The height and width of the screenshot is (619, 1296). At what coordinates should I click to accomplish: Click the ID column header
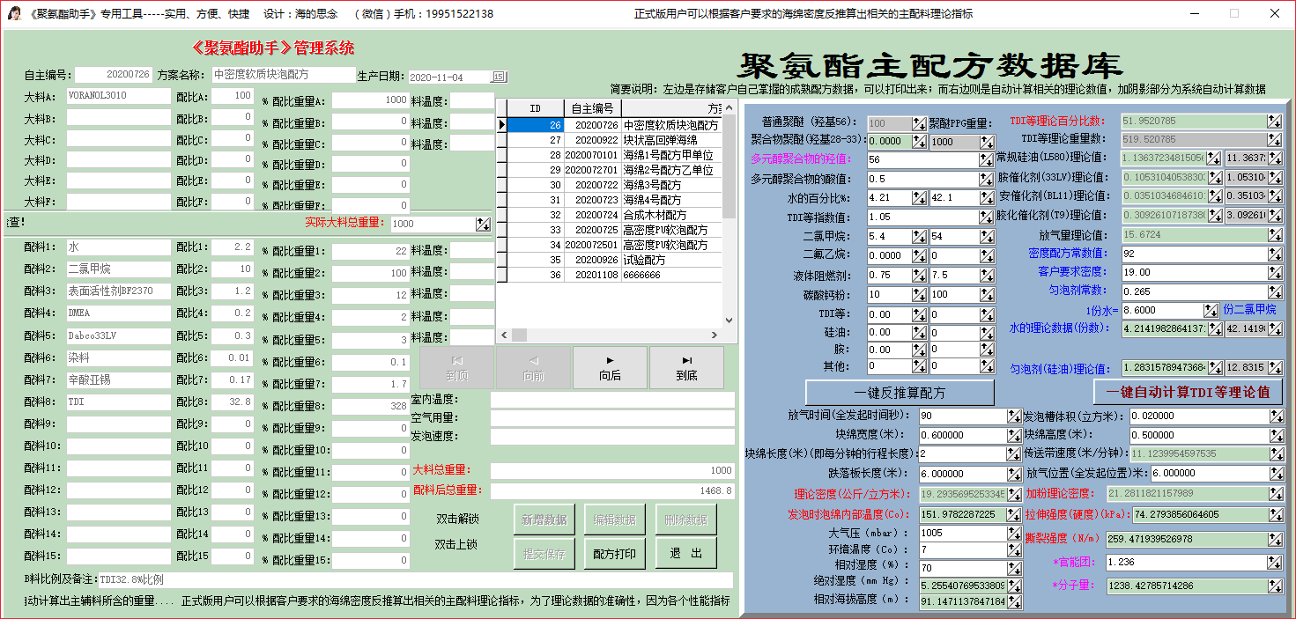pos(536,109)
